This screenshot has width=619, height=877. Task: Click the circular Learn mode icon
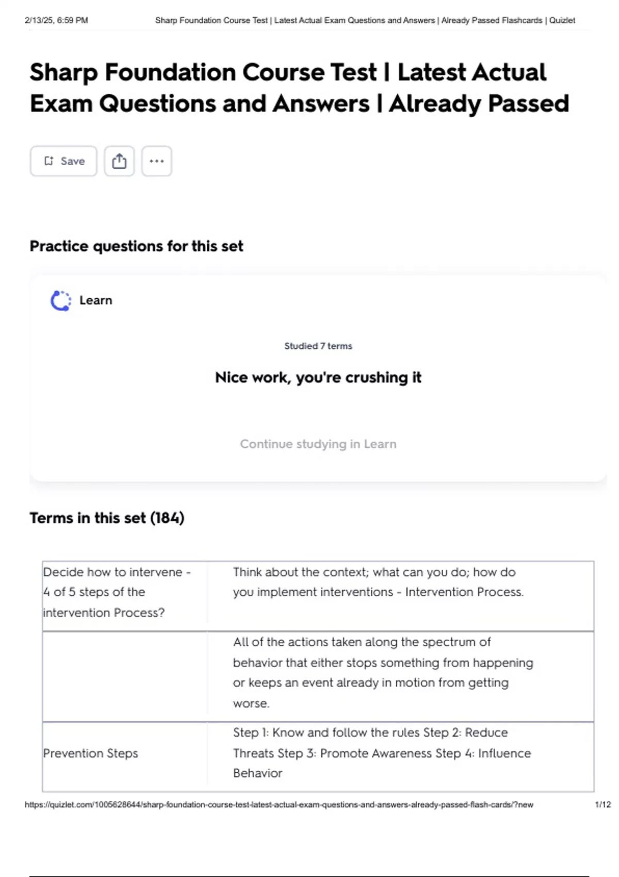click(61, 301)
